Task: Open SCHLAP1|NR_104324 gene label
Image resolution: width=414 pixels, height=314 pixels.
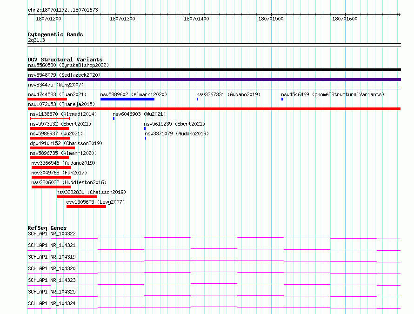Action: point(52,303)
